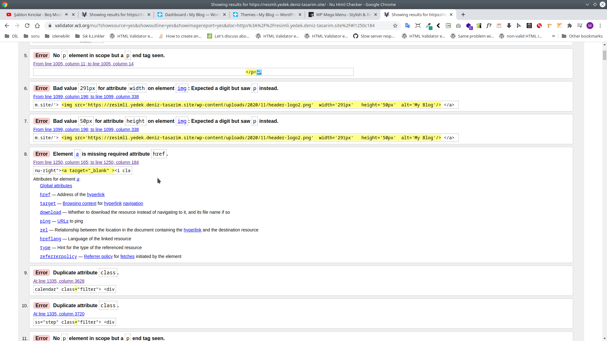Open the Other bookmarks folder

click(582, 36)
